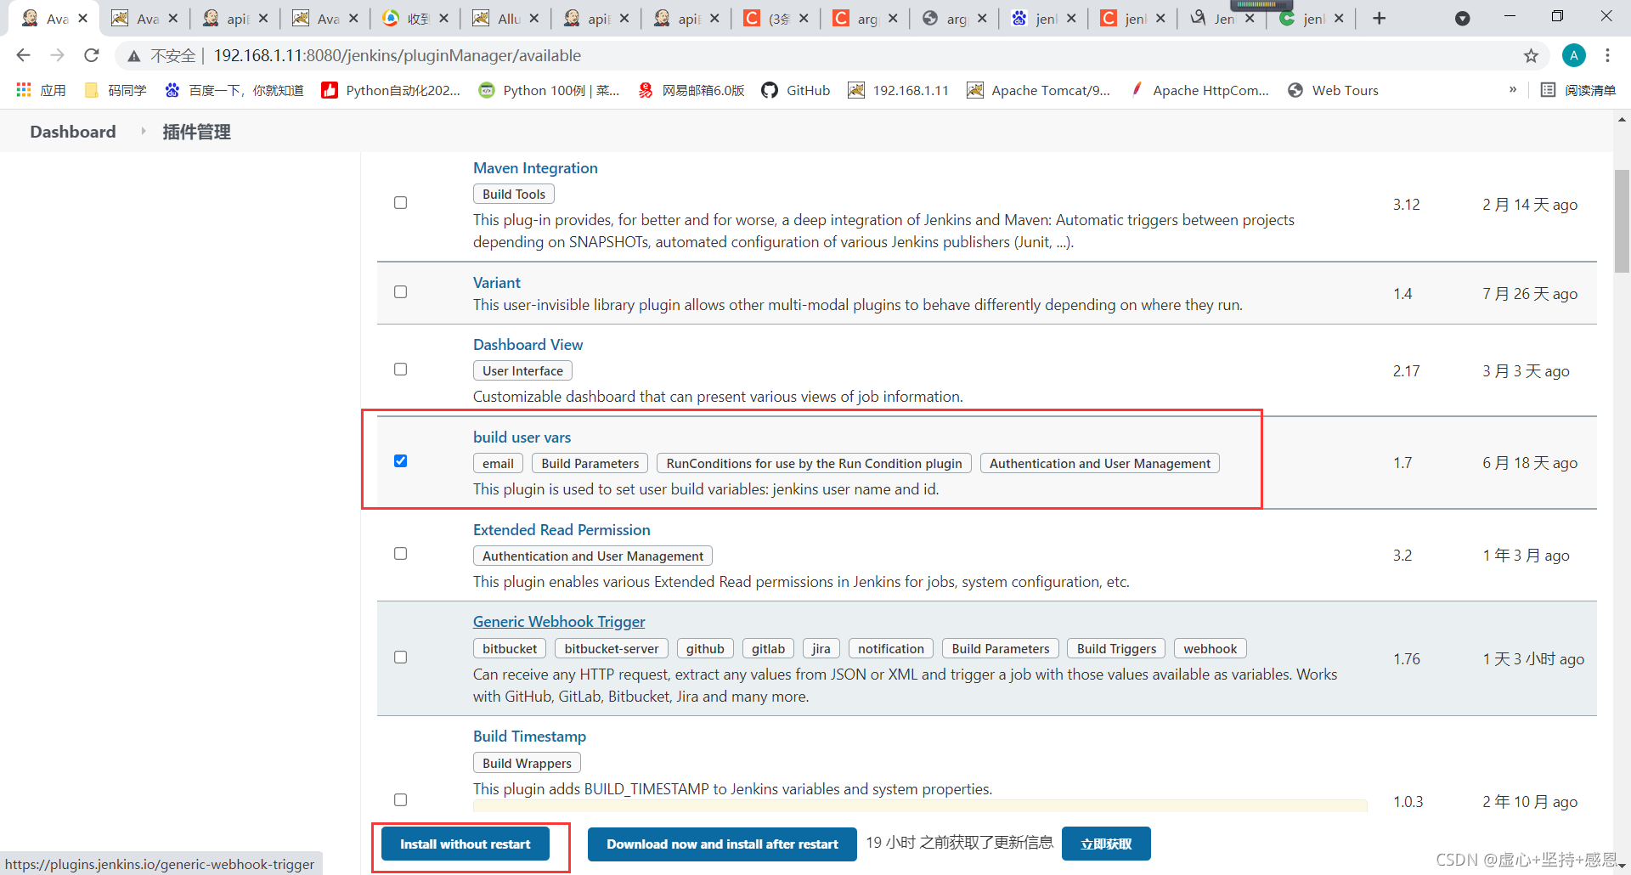Click the Build Triggers tag

point(1116,648)
